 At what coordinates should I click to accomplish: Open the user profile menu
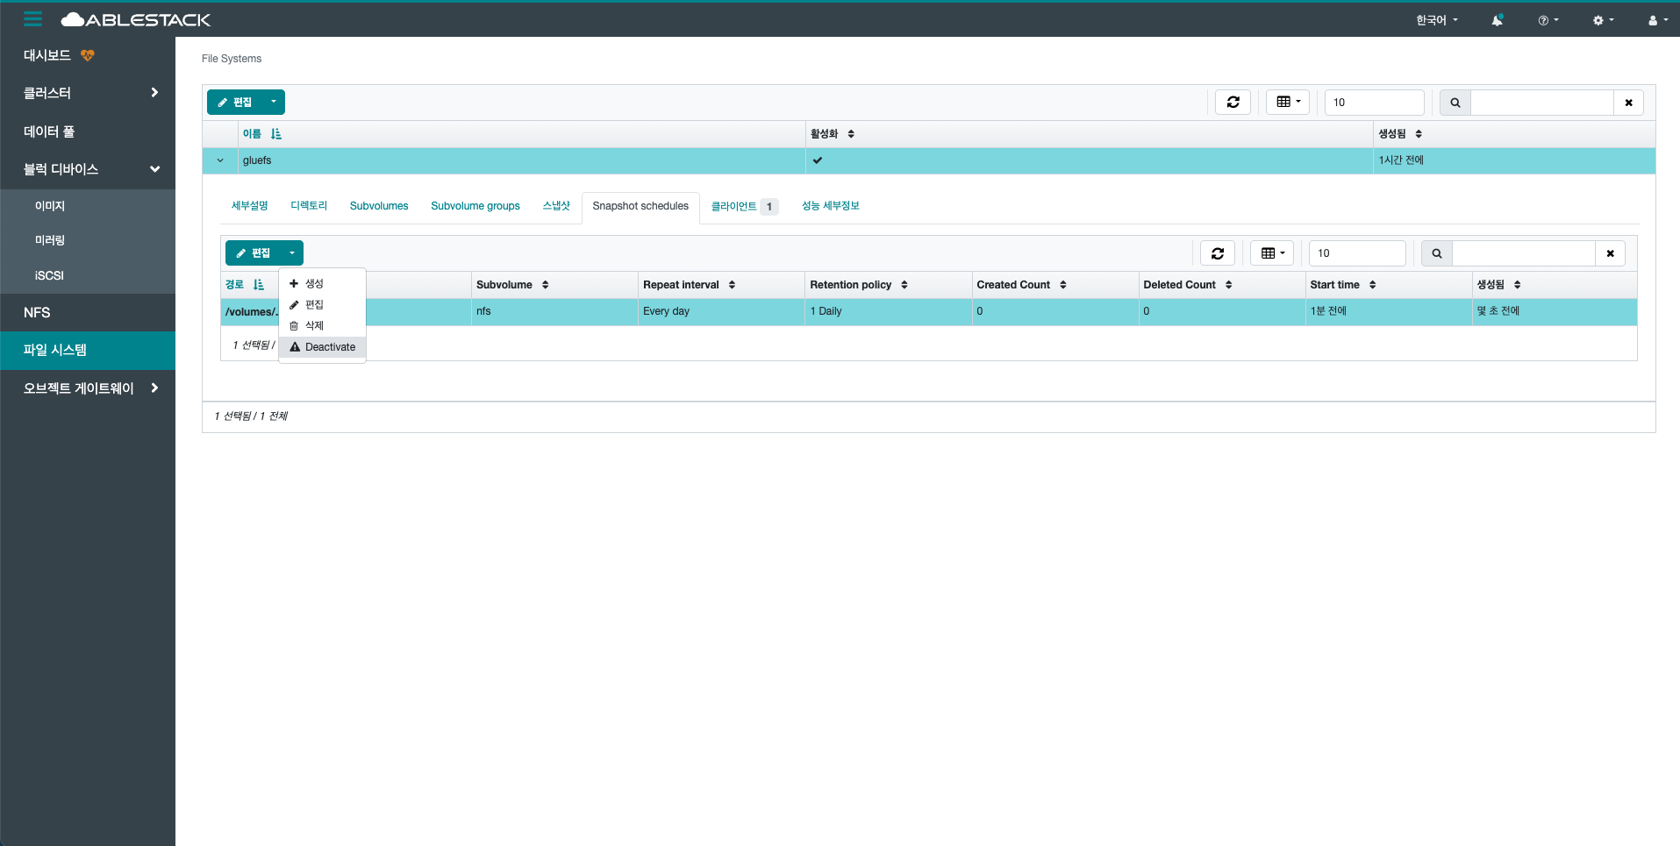(1657, 20)
